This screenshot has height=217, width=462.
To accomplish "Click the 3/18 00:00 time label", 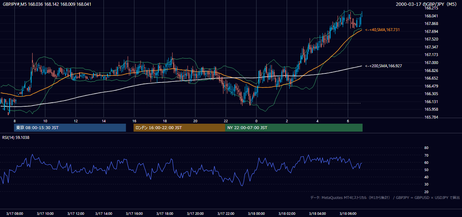I will (x=256, y=213).
